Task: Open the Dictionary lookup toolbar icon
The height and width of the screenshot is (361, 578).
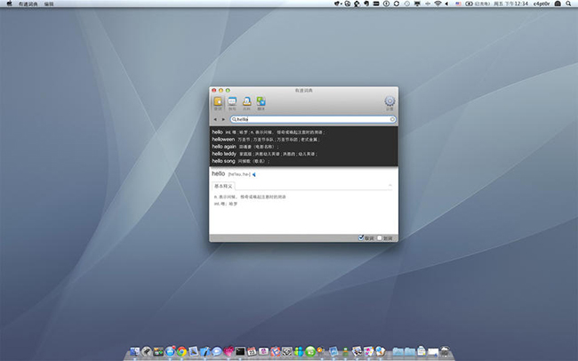Action: coord(218,103)
